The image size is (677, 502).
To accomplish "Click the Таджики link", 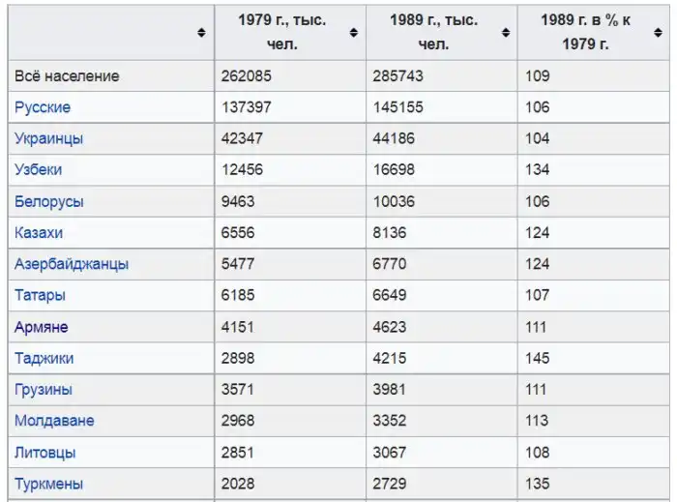I will click(44, 358).
